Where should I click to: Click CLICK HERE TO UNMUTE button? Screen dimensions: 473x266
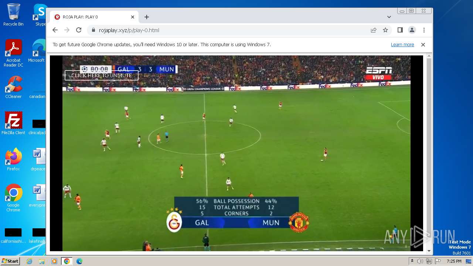click(x=102, y=75)
